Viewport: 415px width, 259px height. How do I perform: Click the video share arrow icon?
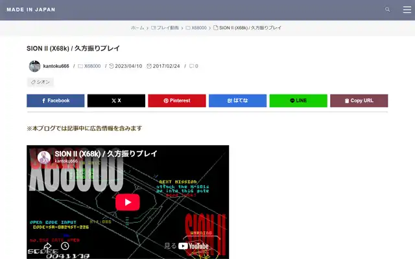[x=47, y=246]
